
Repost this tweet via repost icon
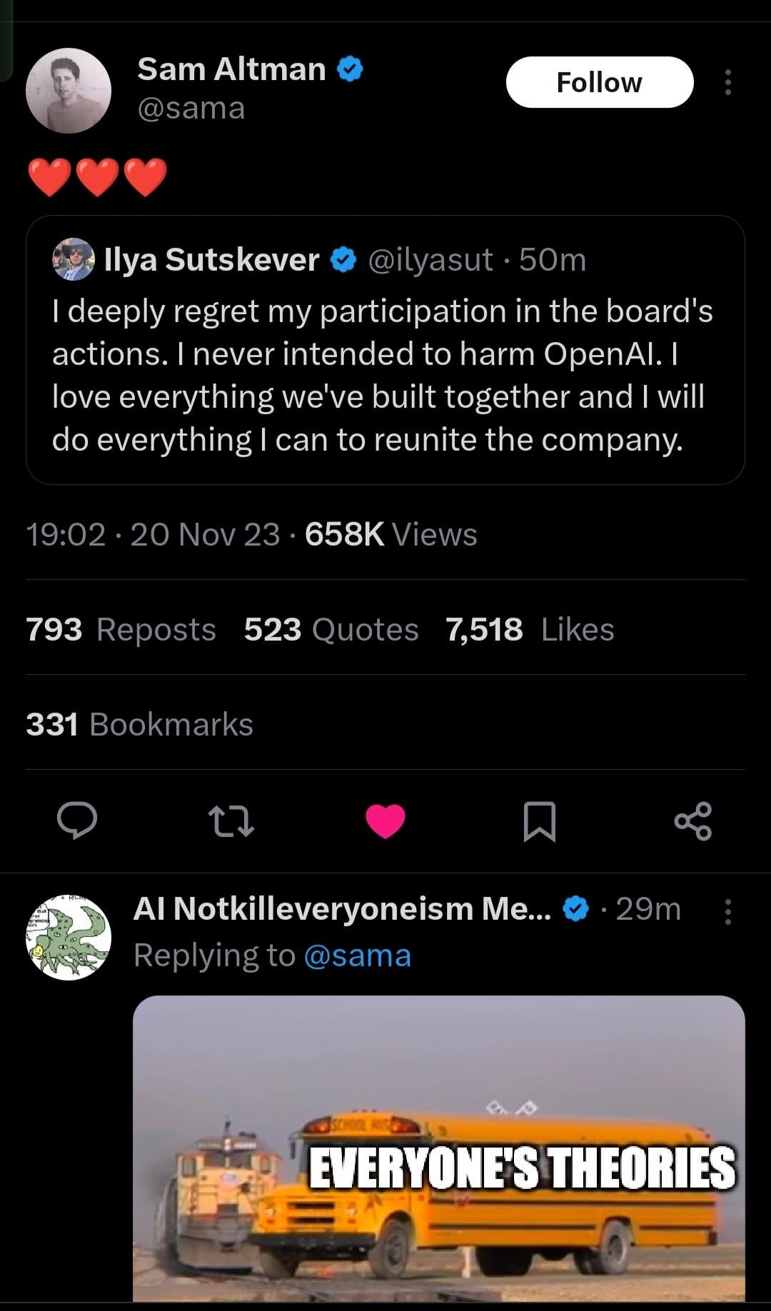[x=231, y=821]
